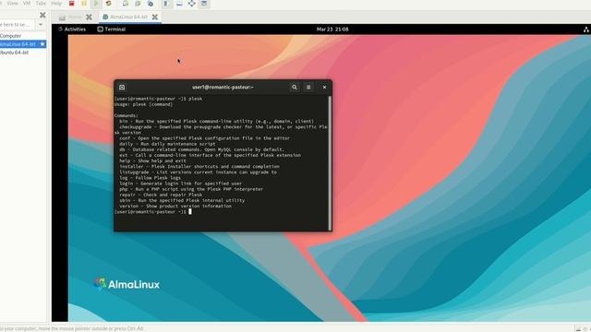This screenshot has width=591, height=332.
Task: Open the GNOME Activities overview
Action: (x=72, y=29)
